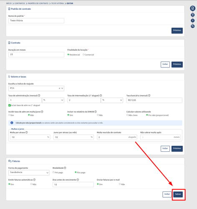The image size is (197, 209).
Task: Open Padrões de contrato breadcrumb
Action: pyautogui.click(x=38, y=3)
